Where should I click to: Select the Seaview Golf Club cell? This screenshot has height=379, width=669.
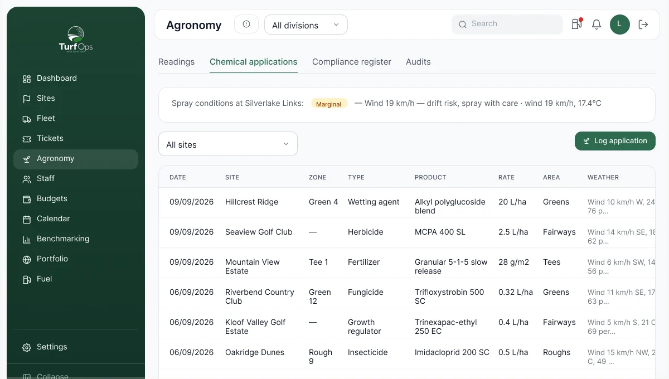click(259, 232)
